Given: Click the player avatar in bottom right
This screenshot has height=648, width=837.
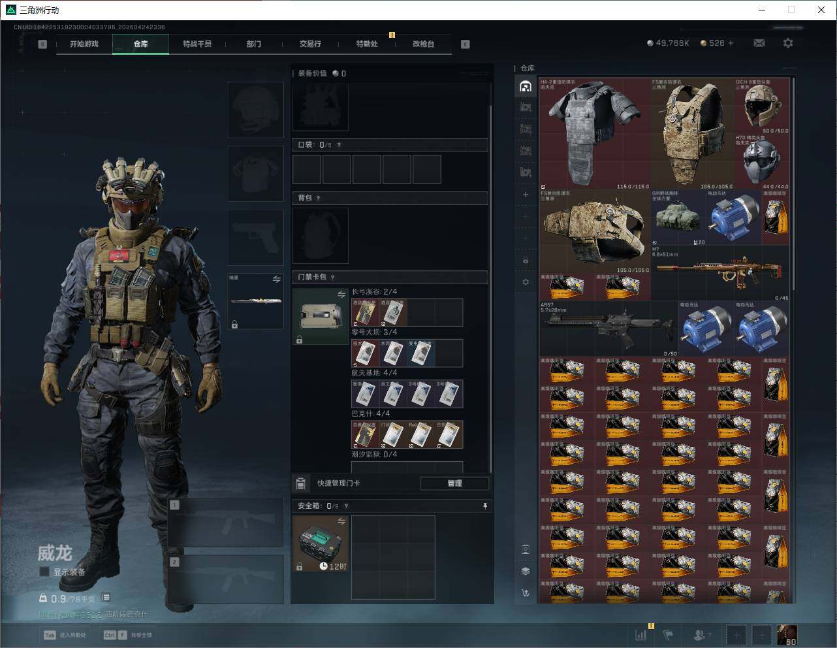Looking at the screenshot, I should 787,634.
